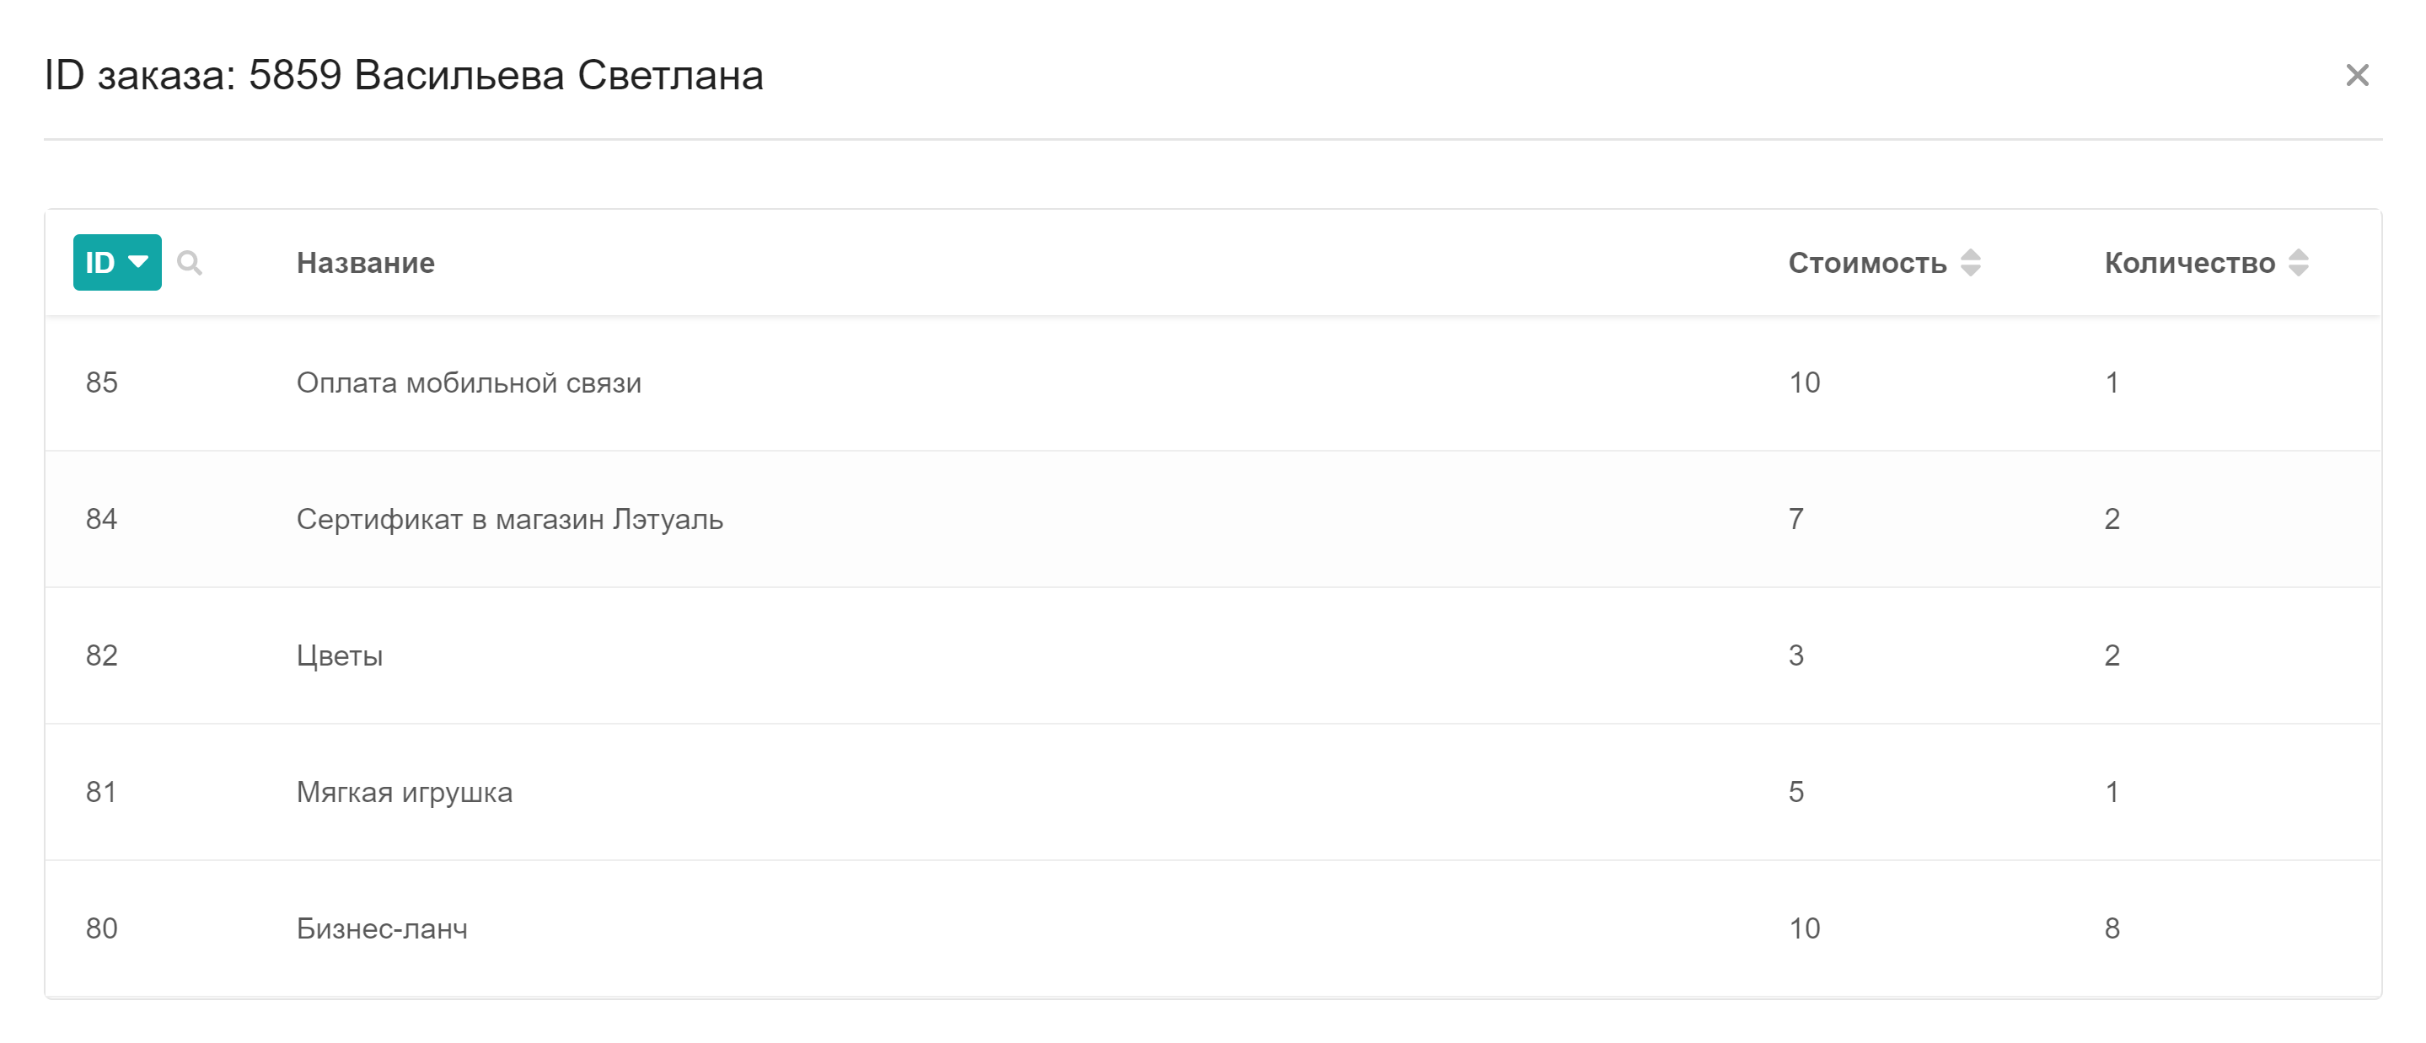Select row Оплата мобильной связи
Image resolution: width=2426 pixels, height=1043 pixels.
[x=1213, y=383]
